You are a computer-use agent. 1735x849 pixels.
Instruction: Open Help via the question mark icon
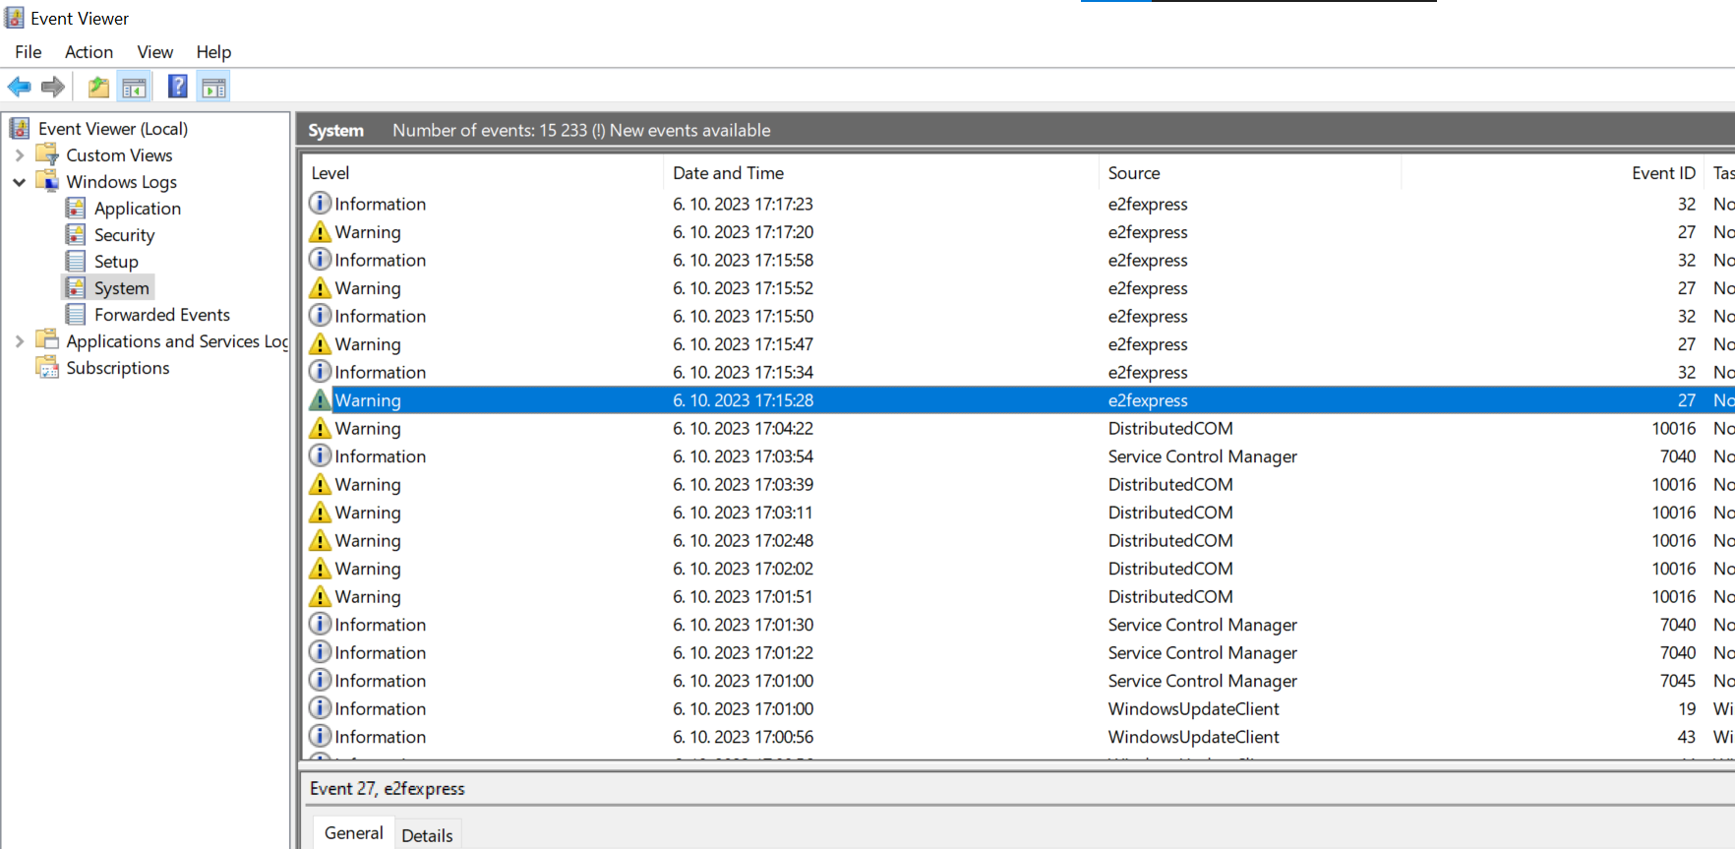[178, 87]
